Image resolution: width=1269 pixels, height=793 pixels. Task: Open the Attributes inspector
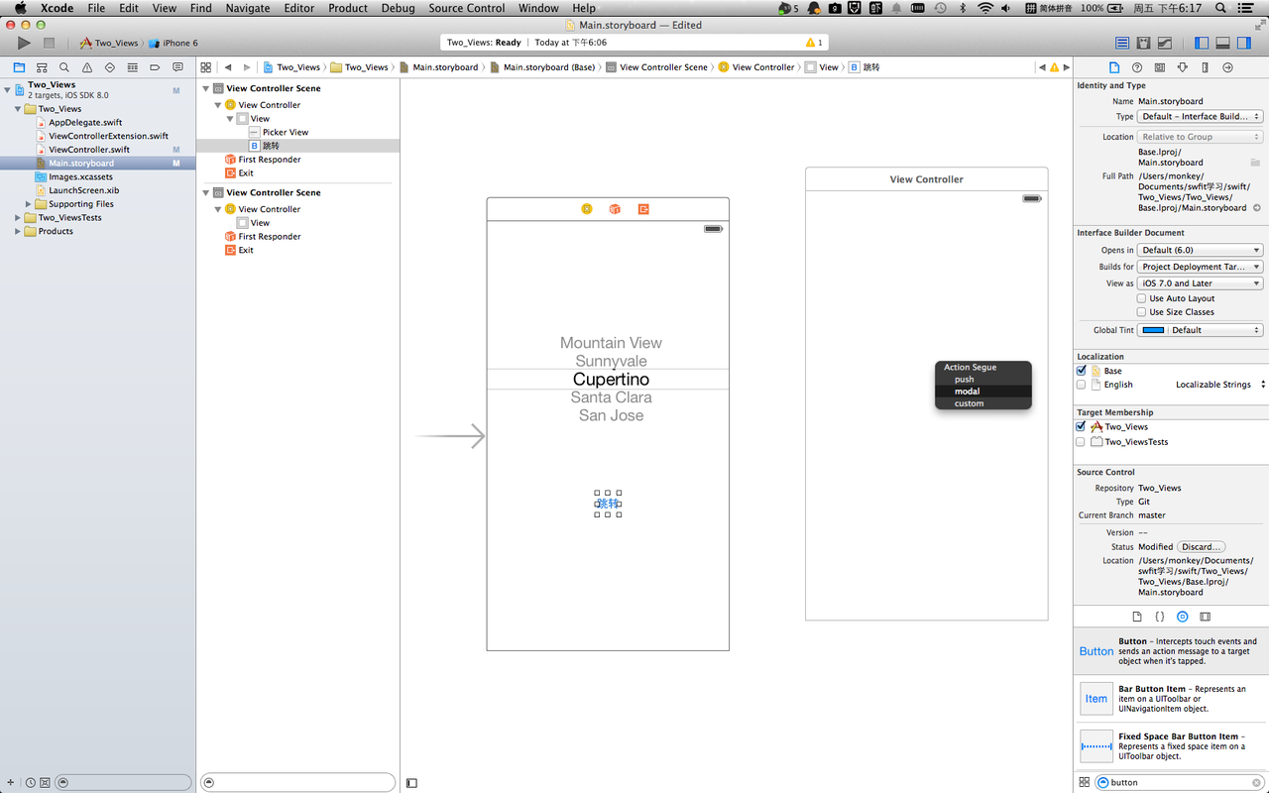click(1183, 67)
